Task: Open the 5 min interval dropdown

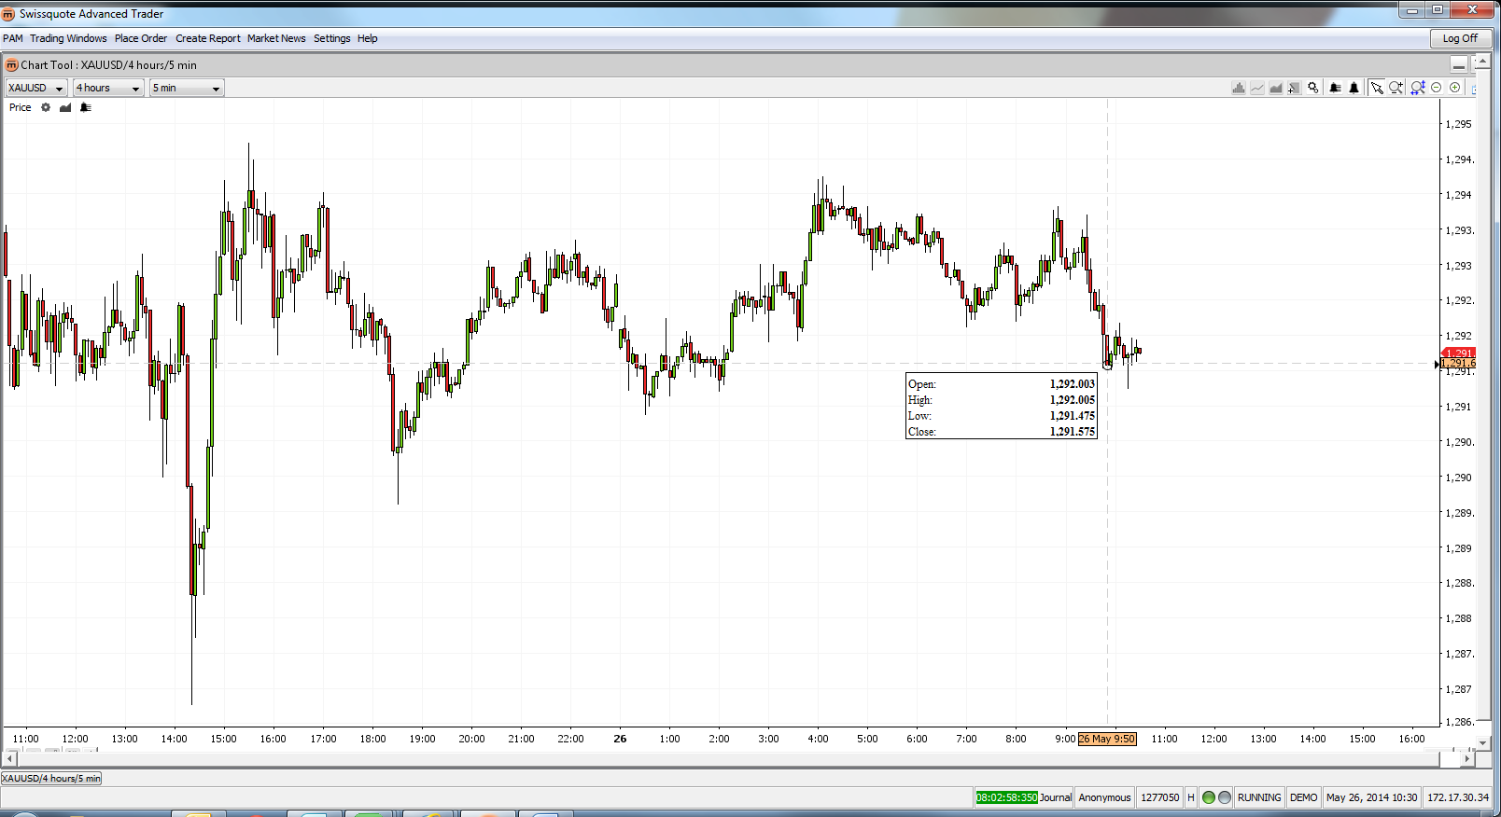Action: click(187, 88)
